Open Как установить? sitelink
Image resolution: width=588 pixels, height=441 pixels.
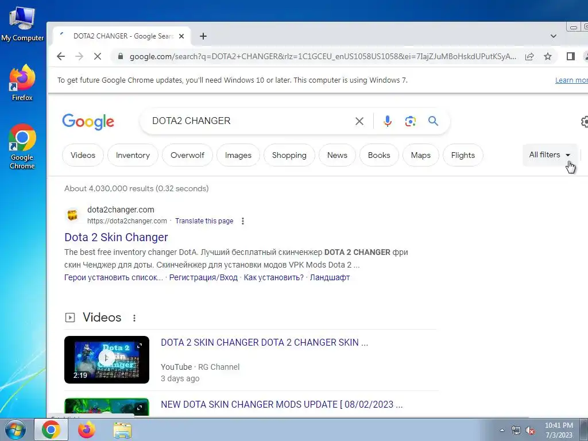point(274,277)
